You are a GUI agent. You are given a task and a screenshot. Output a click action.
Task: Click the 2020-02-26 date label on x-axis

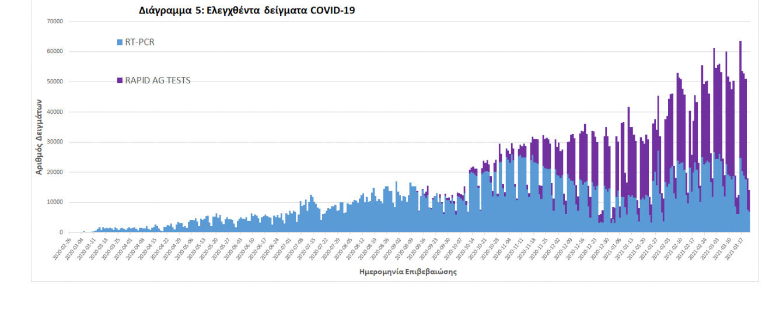coord(61,248)
